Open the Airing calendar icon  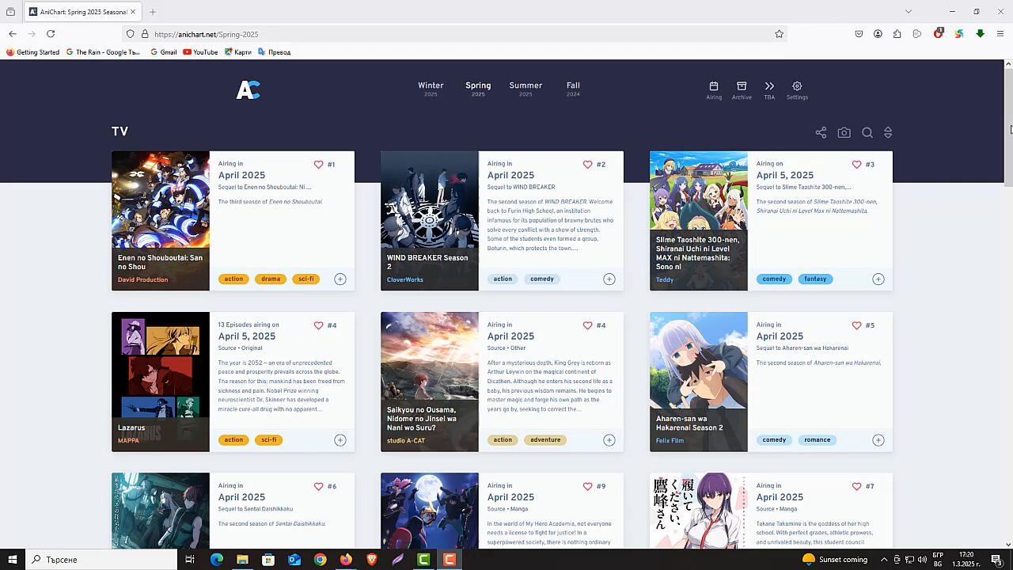tap(714, 86)
